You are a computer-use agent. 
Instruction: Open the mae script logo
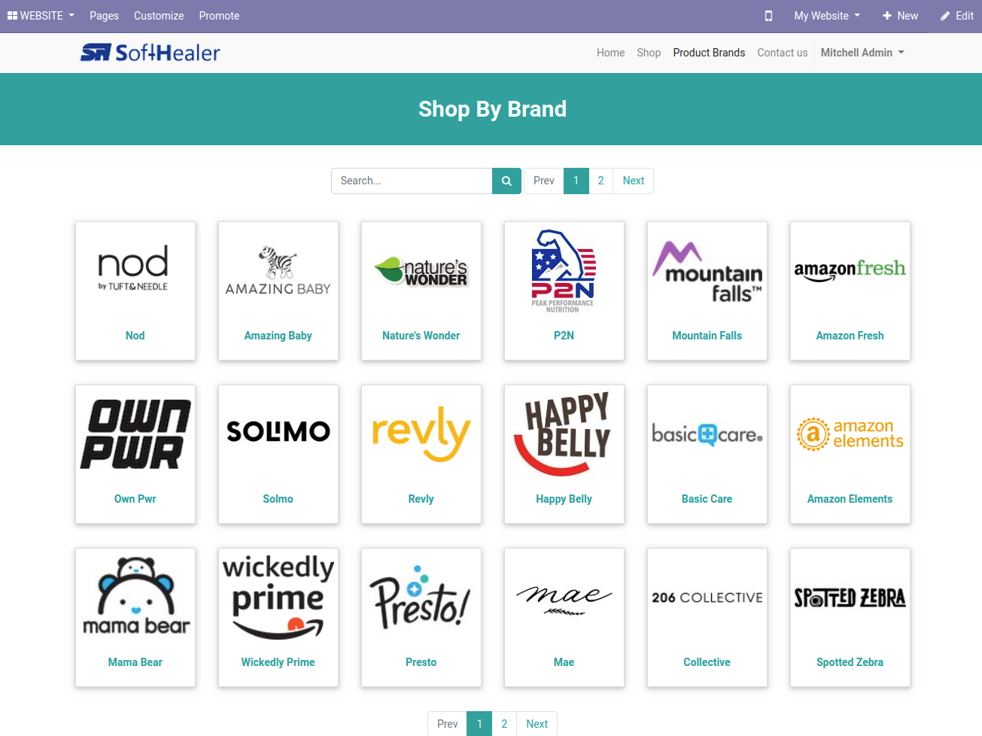point(564,599)
